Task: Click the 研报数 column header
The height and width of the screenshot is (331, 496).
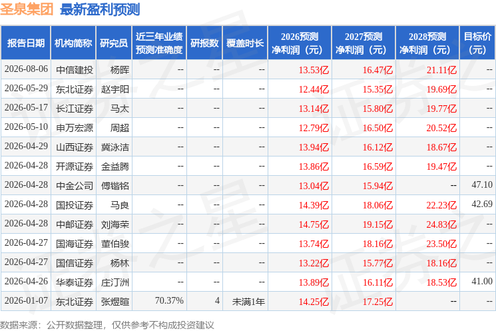Action: pos(204,43)
